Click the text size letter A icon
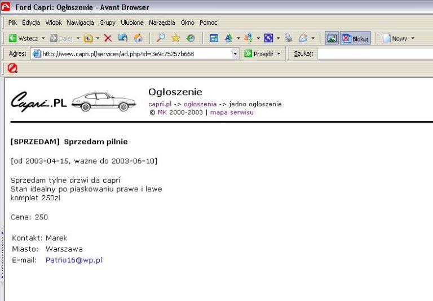433x301 pixels. click(x=228, y=38)
